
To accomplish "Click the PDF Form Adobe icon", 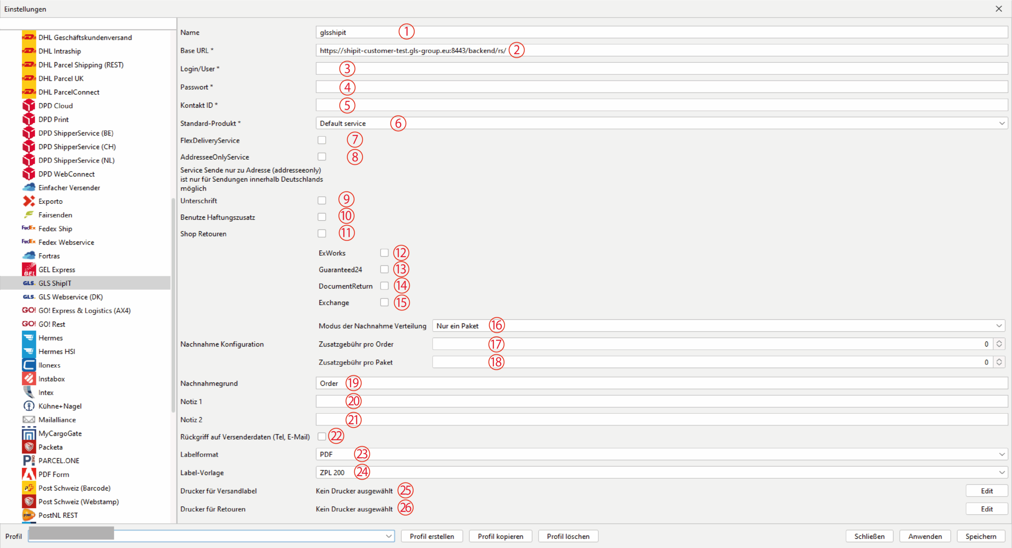I will tap(29, 474).
